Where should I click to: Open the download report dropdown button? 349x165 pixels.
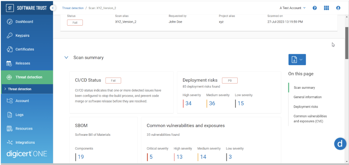pos(297,60)
